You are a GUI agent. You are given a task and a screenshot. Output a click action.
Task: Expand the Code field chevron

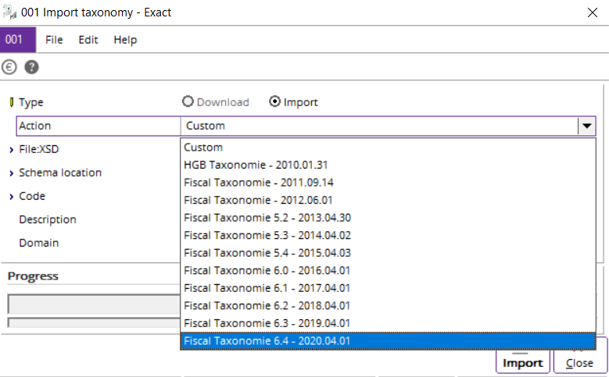tap(11, 197)
